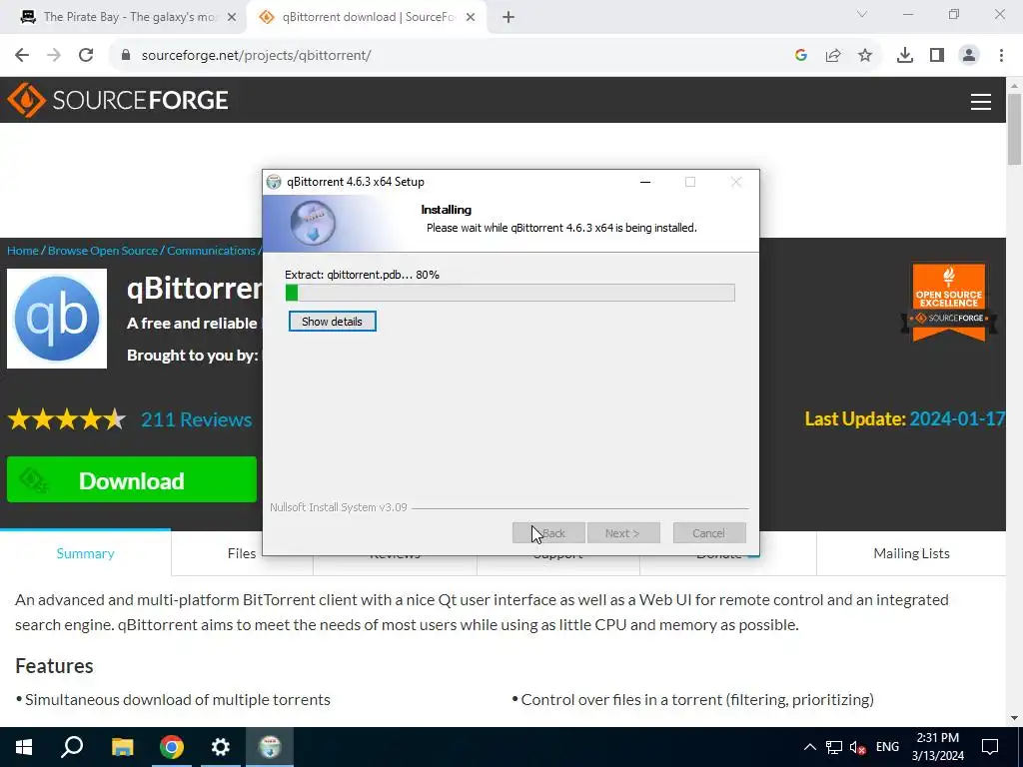Click the star rating graphic
The width and height of the screenshot is (1023, 767).
(67, 419)
